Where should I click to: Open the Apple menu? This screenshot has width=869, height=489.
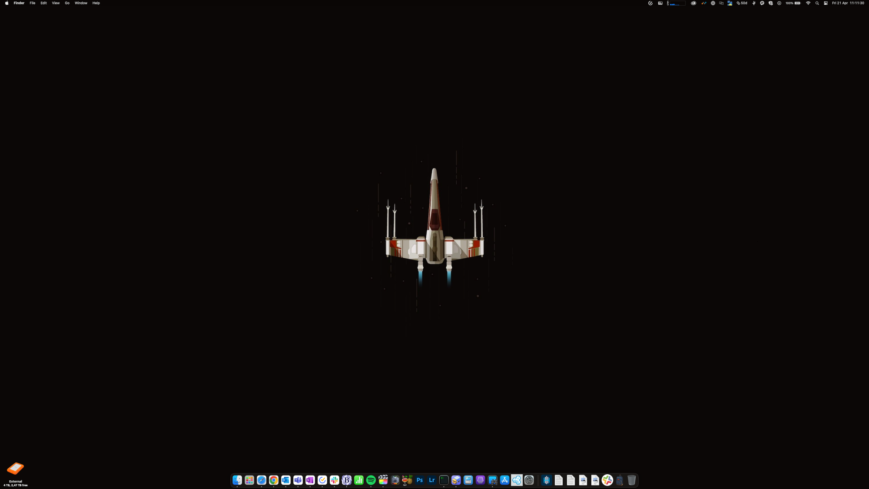(7, 3)
